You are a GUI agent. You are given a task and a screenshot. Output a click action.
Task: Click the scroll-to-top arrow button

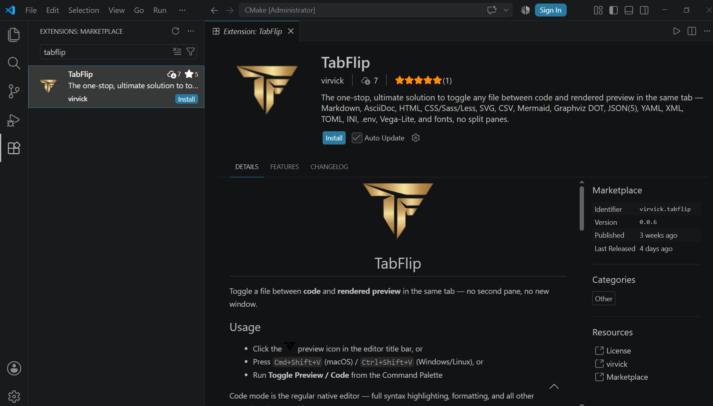point(554,387)
